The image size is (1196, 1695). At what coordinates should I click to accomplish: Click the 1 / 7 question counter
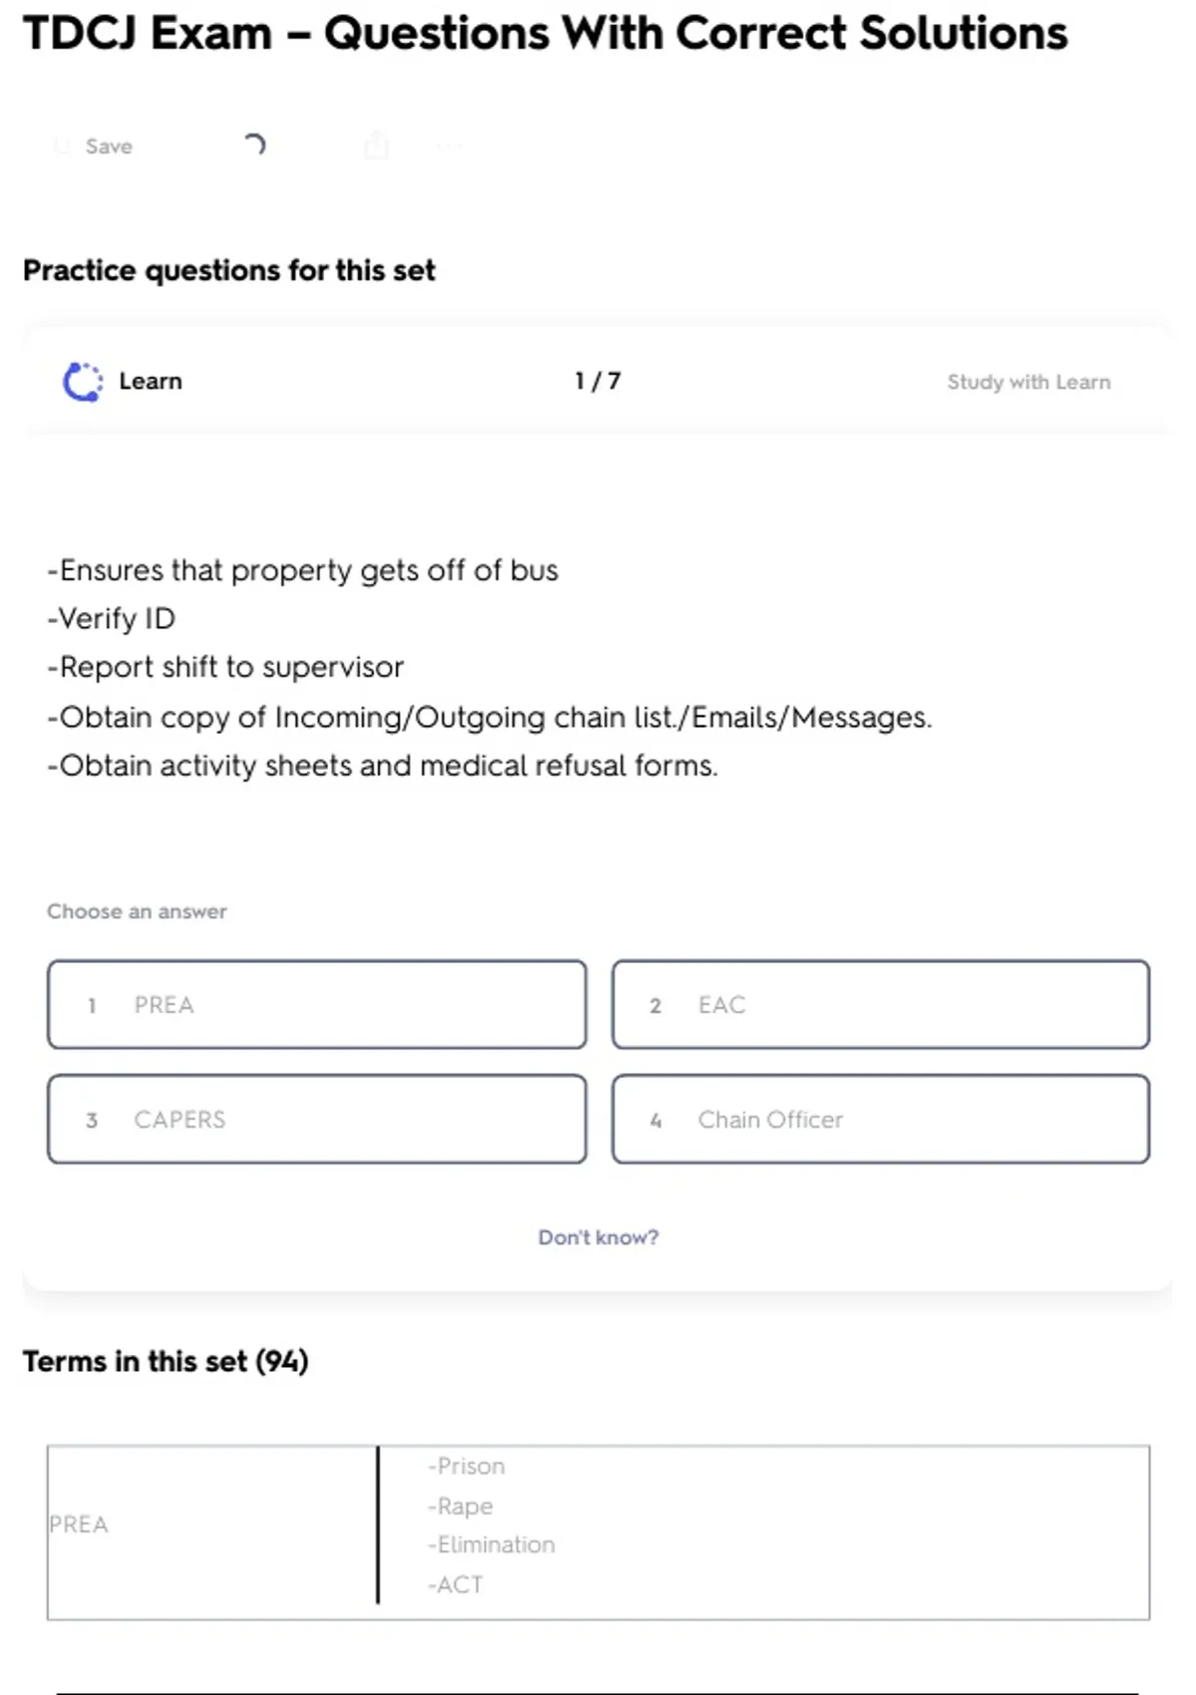(x=598, y=381)
